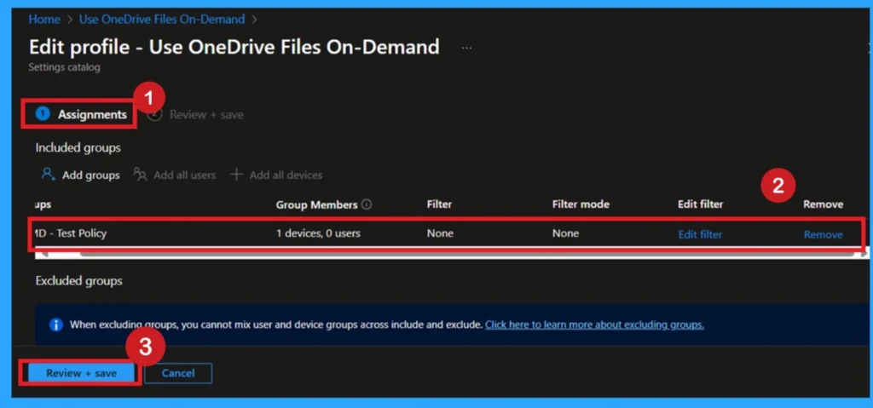
Task: Click the Filter column header
Action: coord(439,204)
